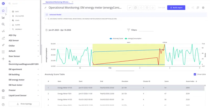The height and width of the screenshot is (108, 210).
Task: Click the circular refresh toolbar button
Action: (141, 8)
